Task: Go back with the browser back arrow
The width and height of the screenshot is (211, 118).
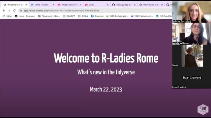Action: [x=4, y=10]
